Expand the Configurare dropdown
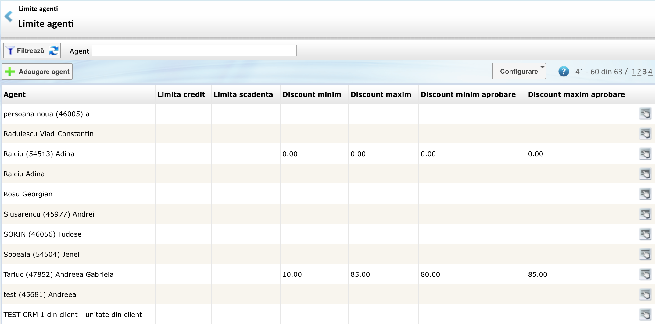Viewport: 655px width, 324px height. pos(519,71)
